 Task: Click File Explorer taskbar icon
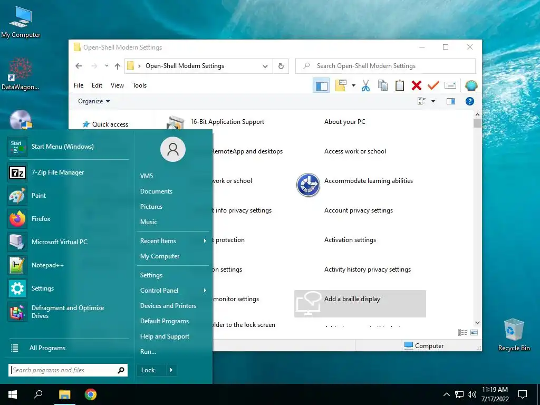pos(64,394)
